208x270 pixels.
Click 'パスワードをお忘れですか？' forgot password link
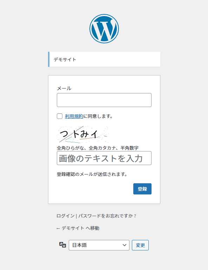coord(107,216)
